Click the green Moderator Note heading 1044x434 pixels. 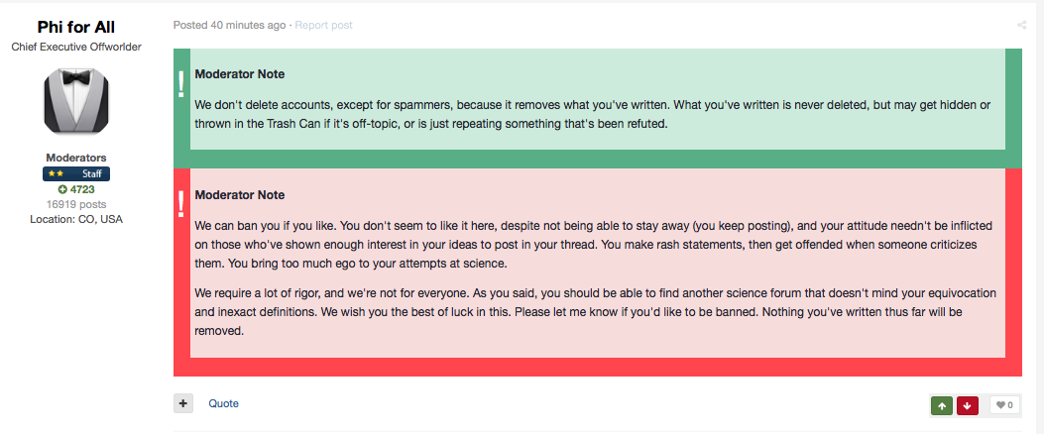pyautogui.click(x=239, y=74)
